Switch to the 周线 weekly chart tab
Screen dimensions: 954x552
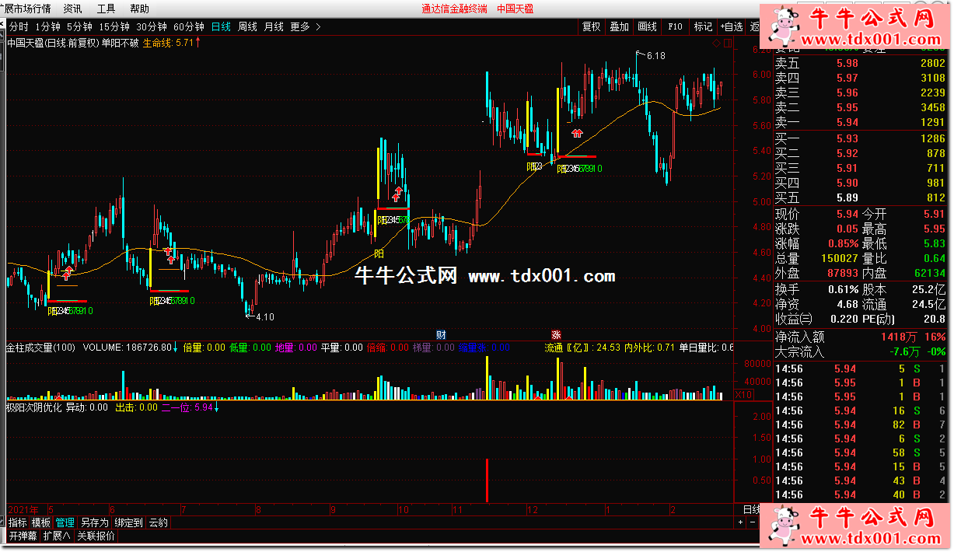pos(247,26)
